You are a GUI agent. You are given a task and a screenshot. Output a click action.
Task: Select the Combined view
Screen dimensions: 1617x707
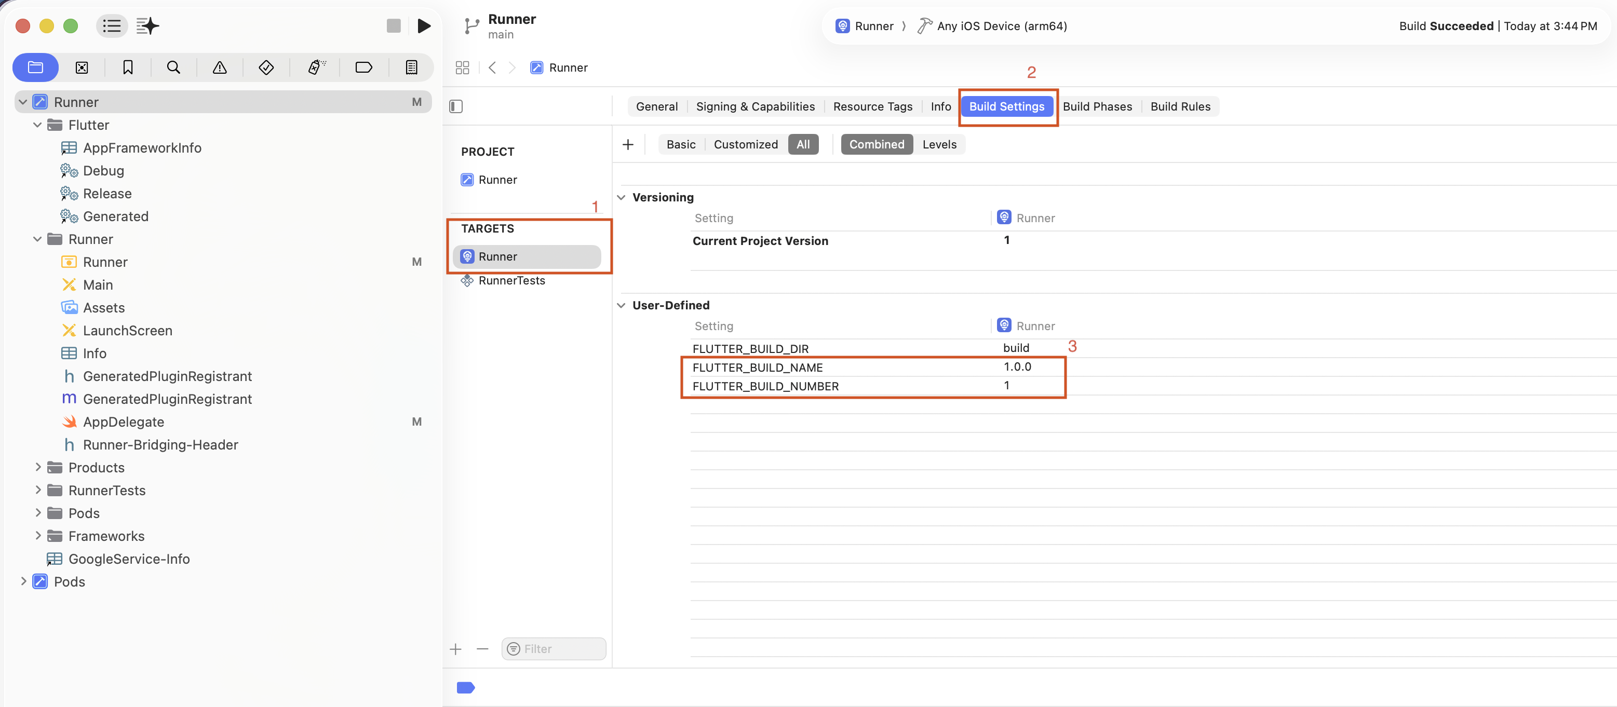click(x=877, y=144)
